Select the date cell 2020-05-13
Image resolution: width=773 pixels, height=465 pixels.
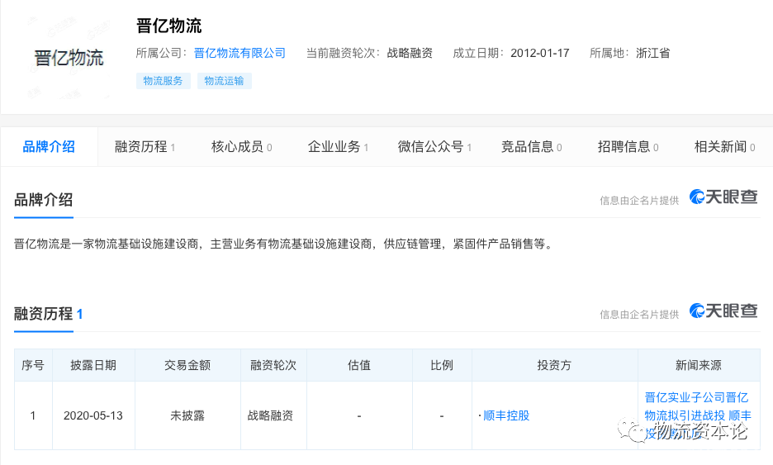pos(93,415)
